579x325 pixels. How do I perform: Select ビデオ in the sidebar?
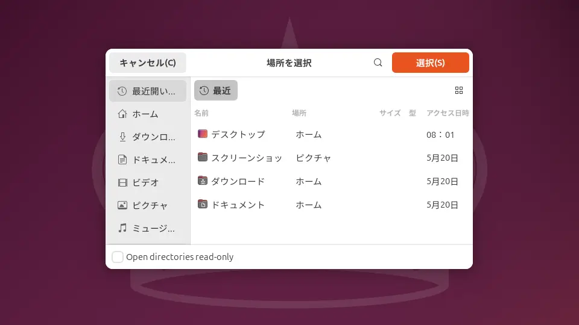pyautogui.click(x=148, y=183)
